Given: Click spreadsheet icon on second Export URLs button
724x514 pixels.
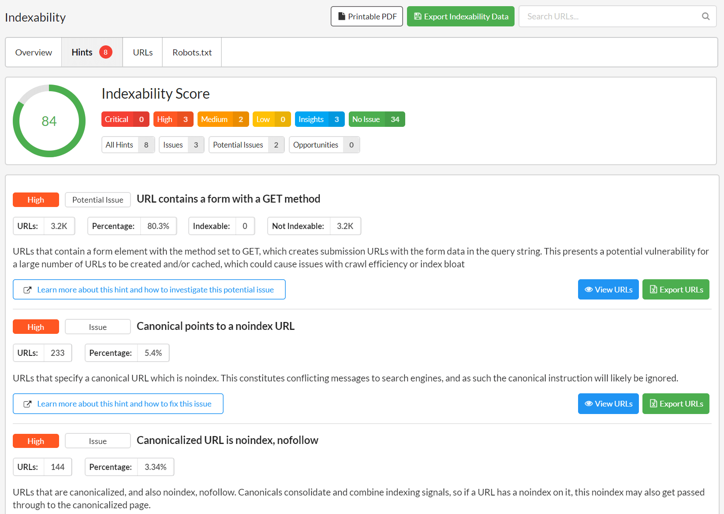Looking at the screenshot, I should click(x=653, y=403).
